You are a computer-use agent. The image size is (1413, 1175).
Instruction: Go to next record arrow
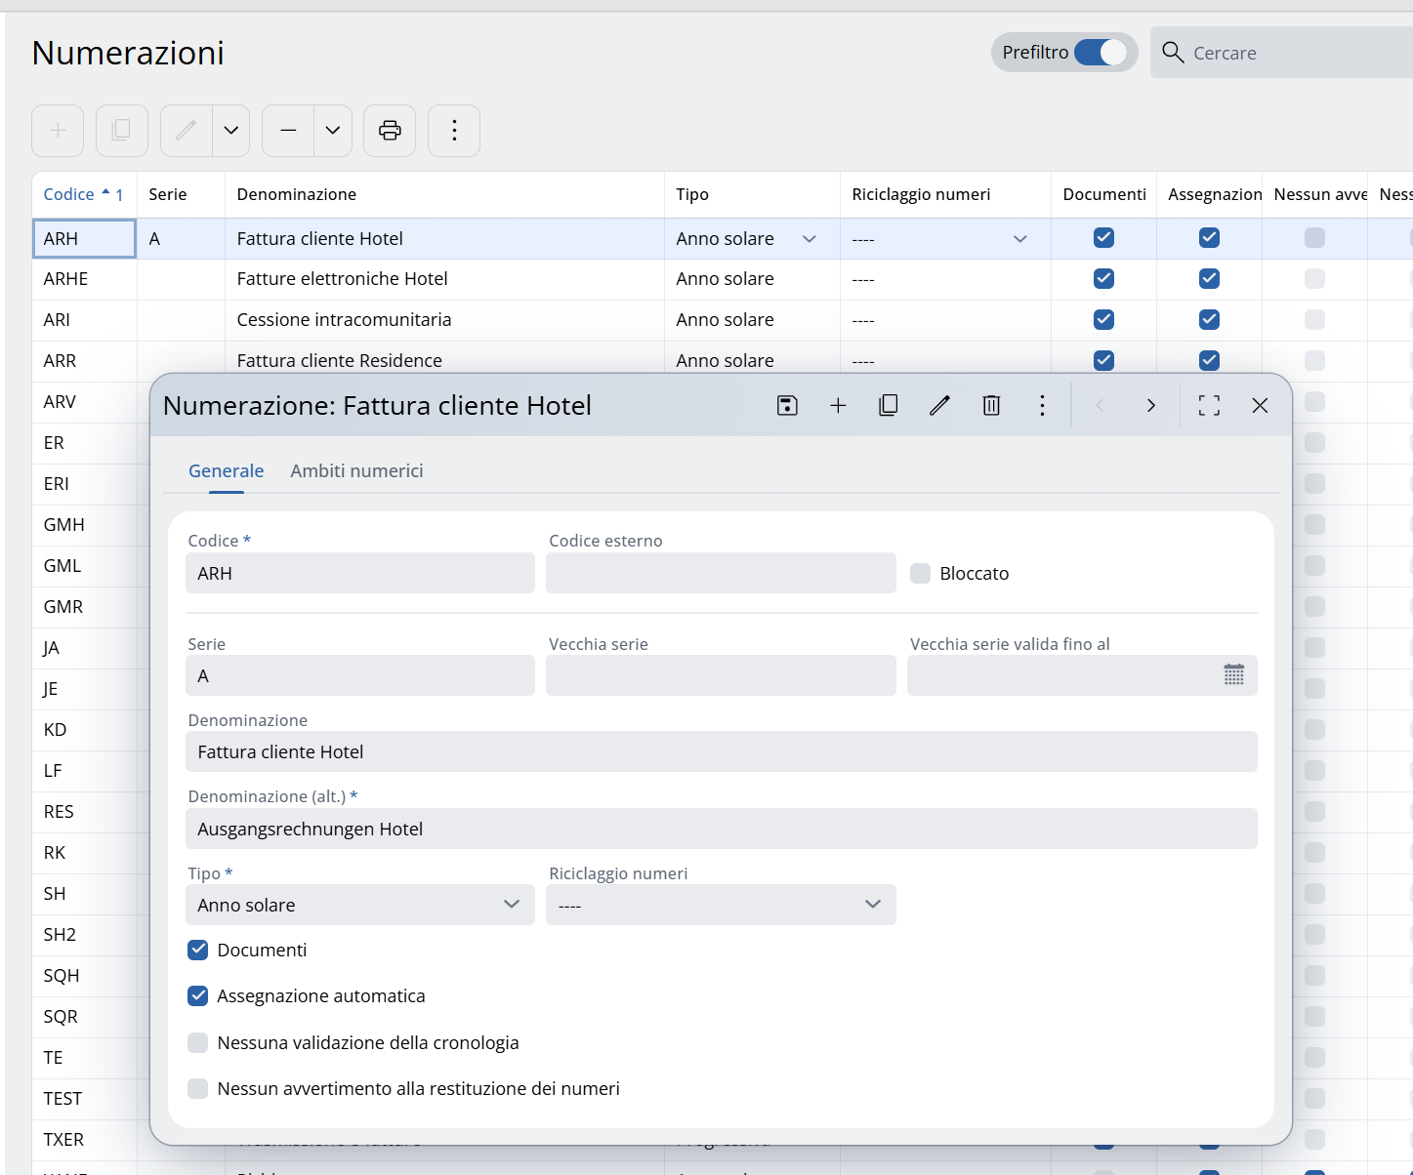(x=1151, y=406)
